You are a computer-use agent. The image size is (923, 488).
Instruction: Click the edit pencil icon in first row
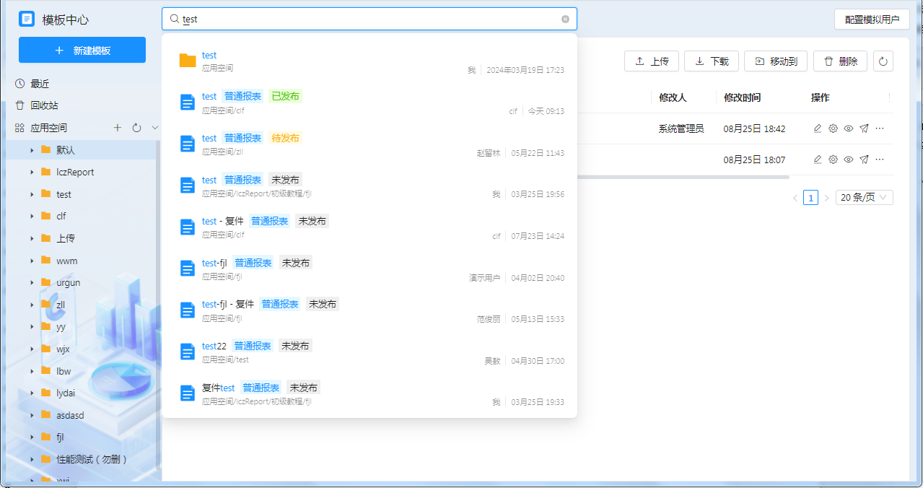pos(818,128)
